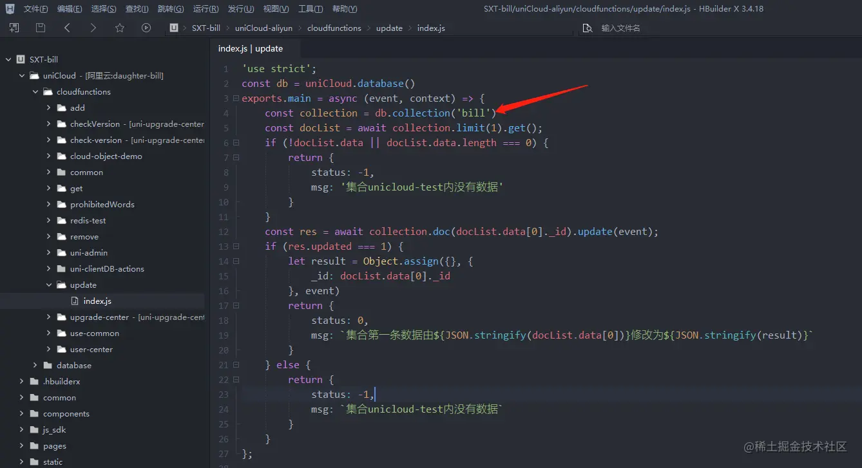Image resolution: width=862 pixels, height=468 pixels.
Task: Click the folder icon beside js_sdk
Action: point(35,429)
